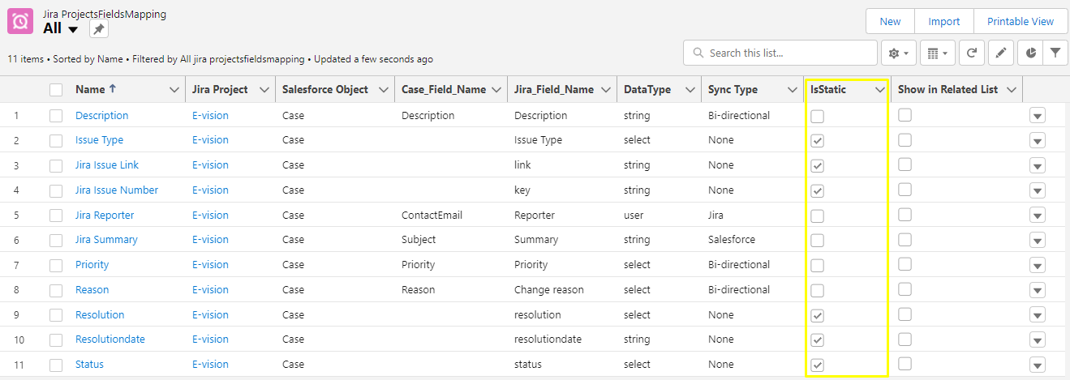Screen dimensions: 1070x380
Task: Toggle Show in Related List for Resolution
Action: pyautogui.click(x=905, y=314)
